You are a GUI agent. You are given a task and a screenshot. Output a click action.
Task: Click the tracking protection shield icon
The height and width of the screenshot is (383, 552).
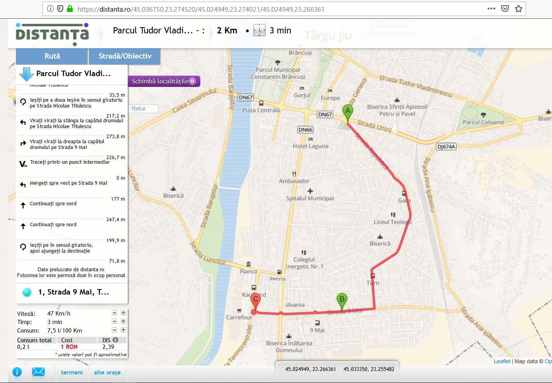point(60,9)
